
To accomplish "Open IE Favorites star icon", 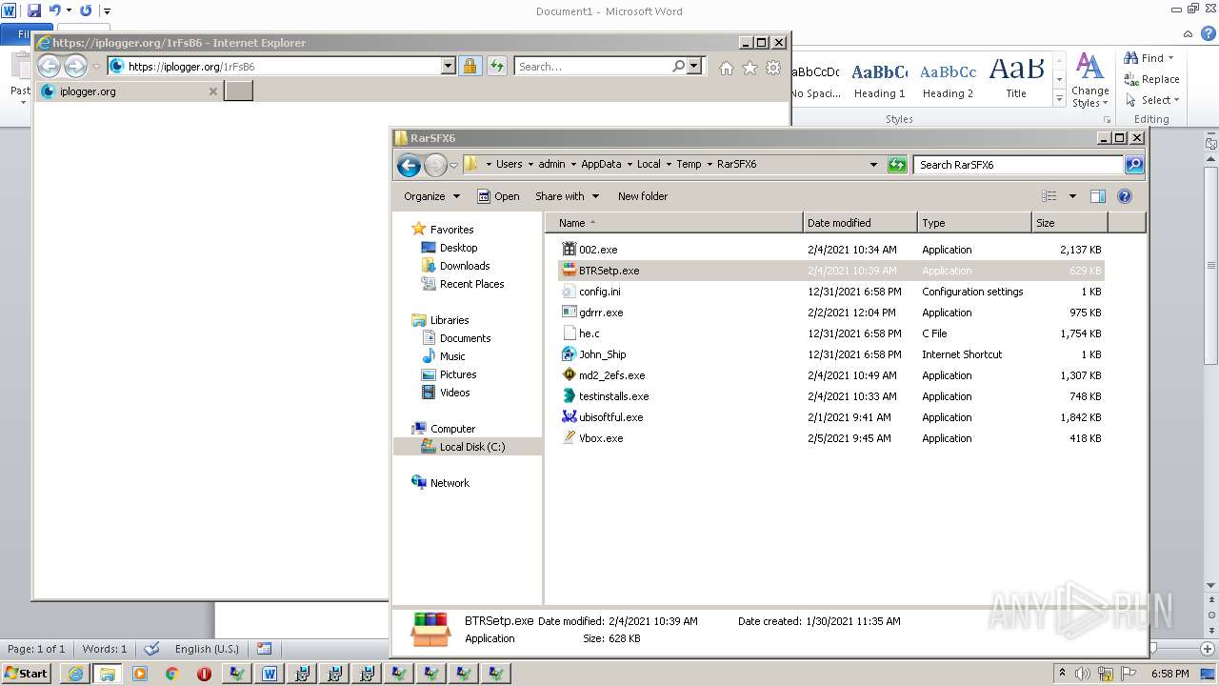I will 749,68.
